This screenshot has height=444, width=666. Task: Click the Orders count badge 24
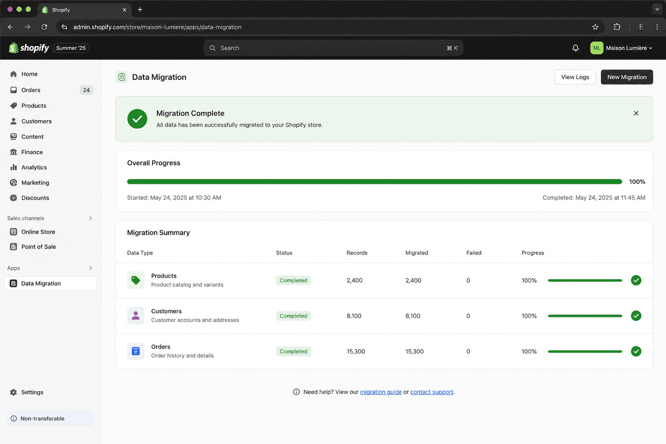click(86, 90)
